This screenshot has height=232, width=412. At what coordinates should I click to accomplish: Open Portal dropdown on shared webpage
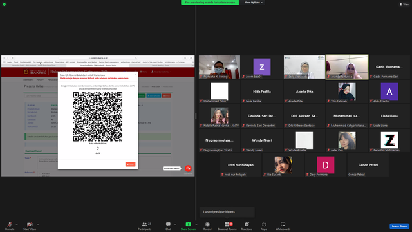point(40,79)
